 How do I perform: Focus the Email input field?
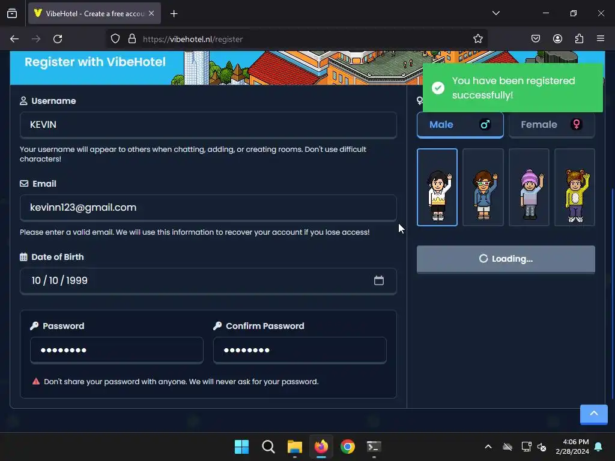(x=208, y=208)
